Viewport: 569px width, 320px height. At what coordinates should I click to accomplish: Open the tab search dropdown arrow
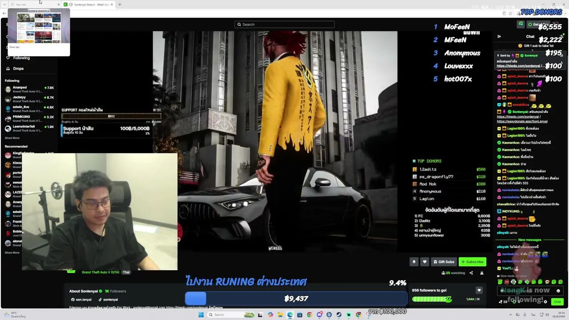(x=4, y=4)
